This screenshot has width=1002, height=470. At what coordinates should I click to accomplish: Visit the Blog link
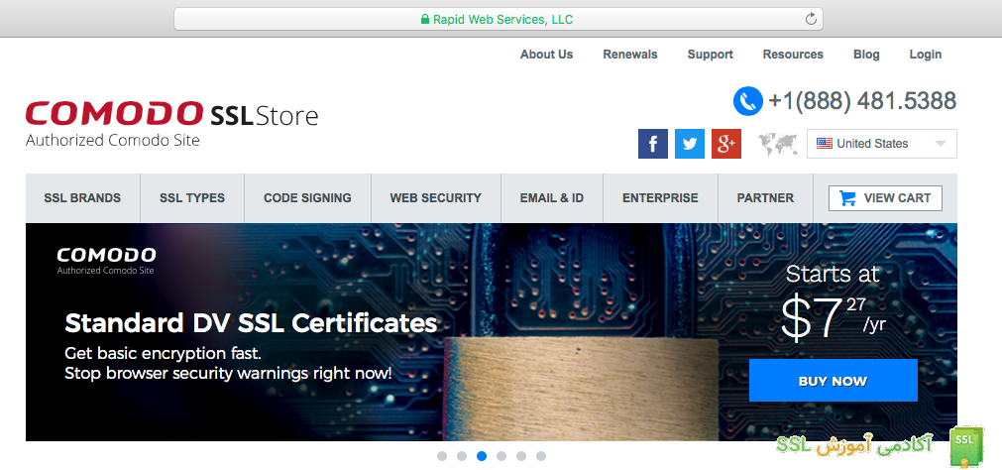click(866, 55)
